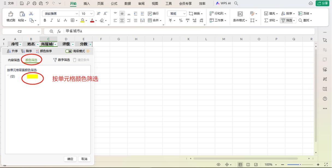Switch to Normal view in status bar

[x=241, y=164]
